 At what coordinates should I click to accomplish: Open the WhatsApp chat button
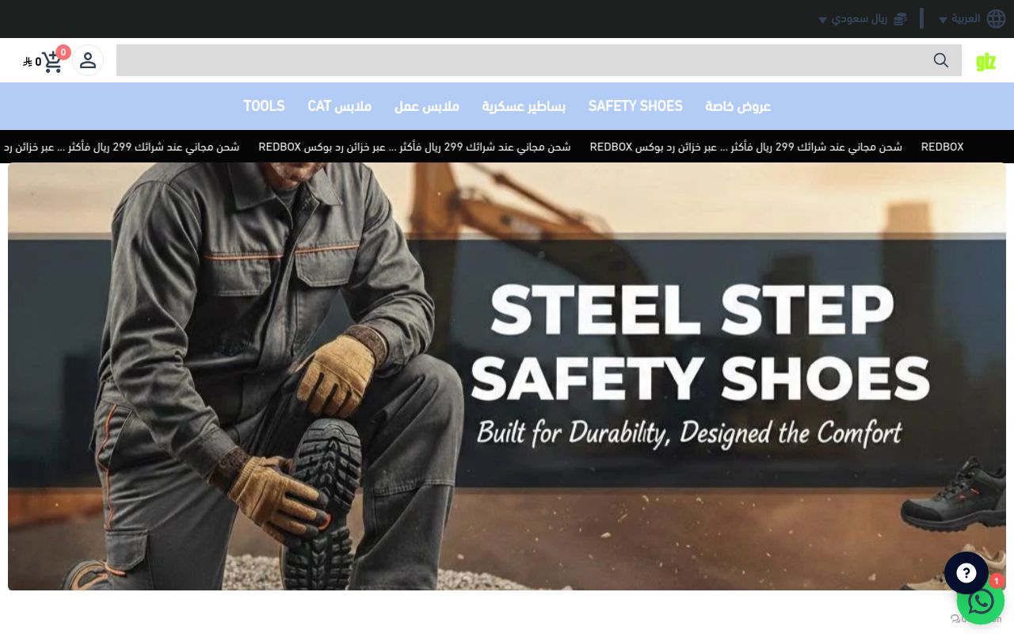981,602
